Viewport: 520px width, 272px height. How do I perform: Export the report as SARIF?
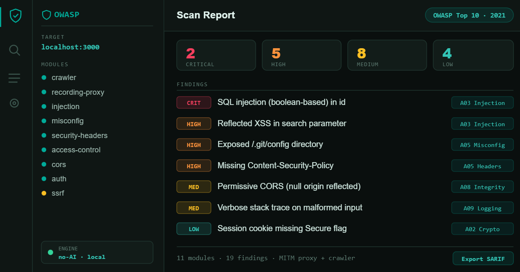(483, 259)
